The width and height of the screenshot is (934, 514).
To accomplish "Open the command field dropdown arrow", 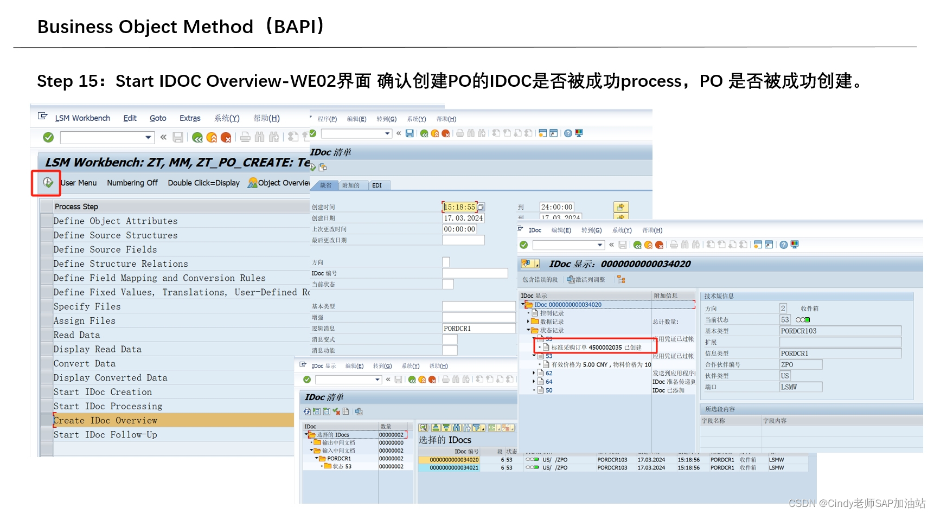I will [148, 137].
